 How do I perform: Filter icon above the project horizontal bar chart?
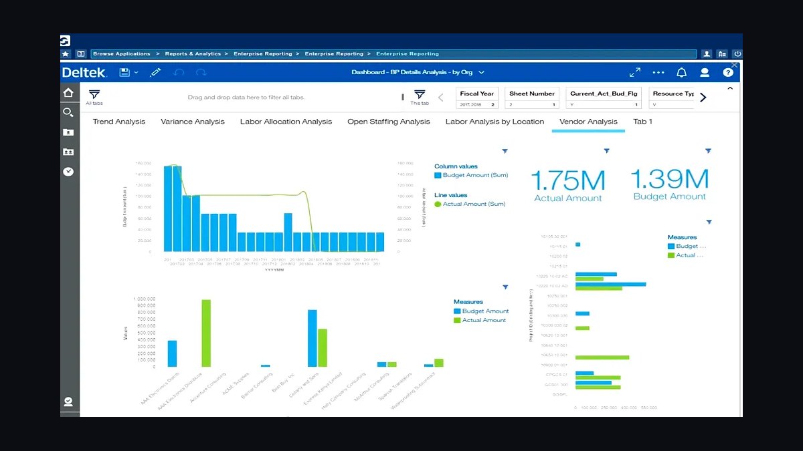[x=709, y=222]
